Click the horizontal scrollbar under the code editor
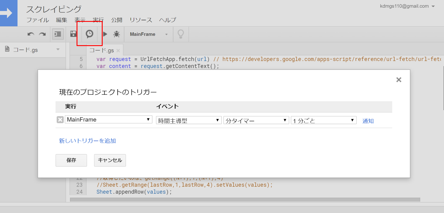This screenshot has width=444, height=213. [x=245, y=200]
